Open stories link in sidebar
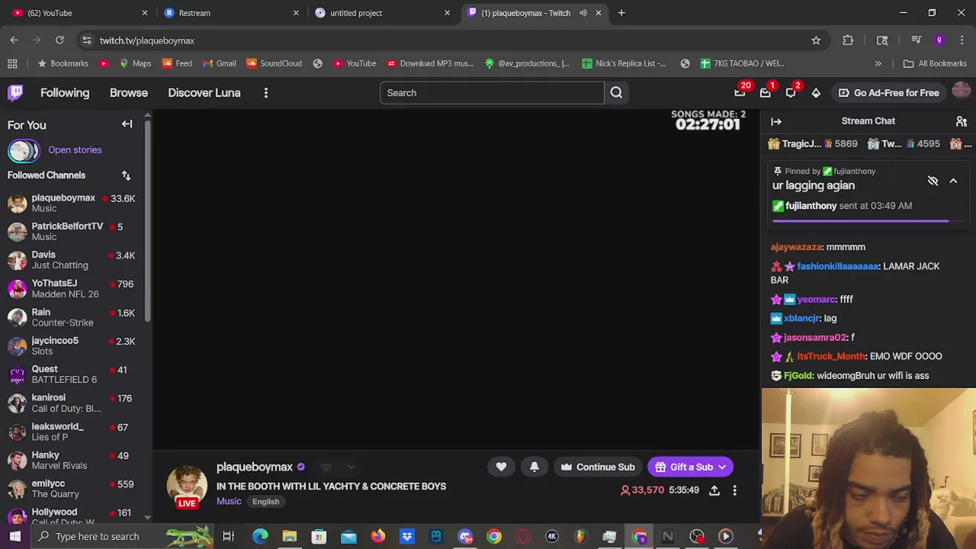The height and width of the screenshot is (549, 976). click(75, 150)
